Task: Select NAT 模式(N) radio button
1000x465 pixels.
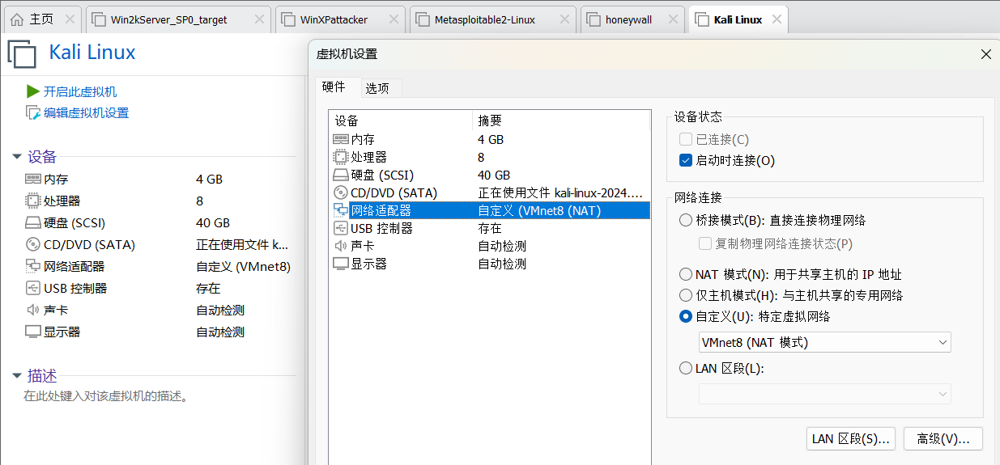Action: 686,274
